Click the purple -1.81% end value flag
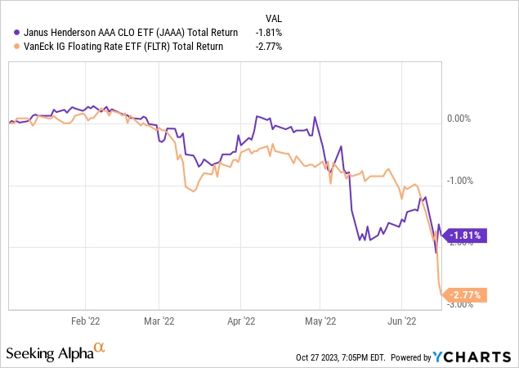Image resolution: width=519 pixels, height=368 pixels. (x=466, y=236)
